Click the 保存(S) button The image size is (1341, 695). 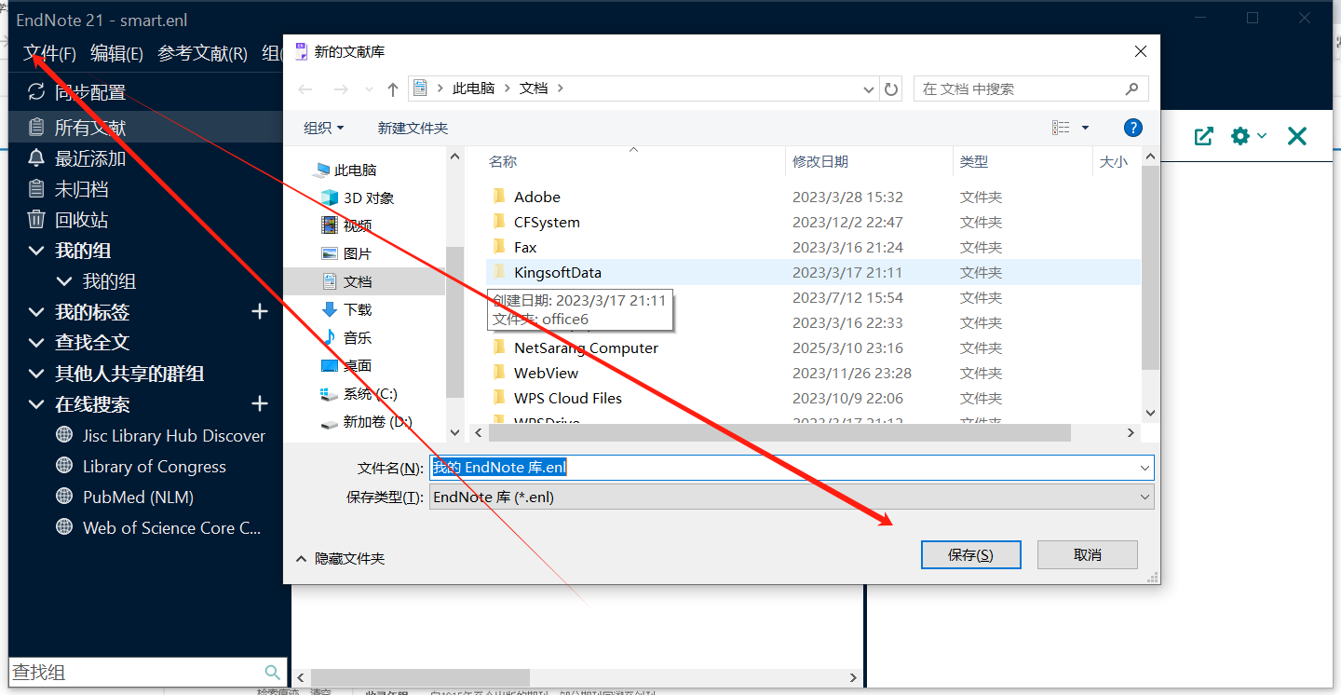tap(970, 554)
